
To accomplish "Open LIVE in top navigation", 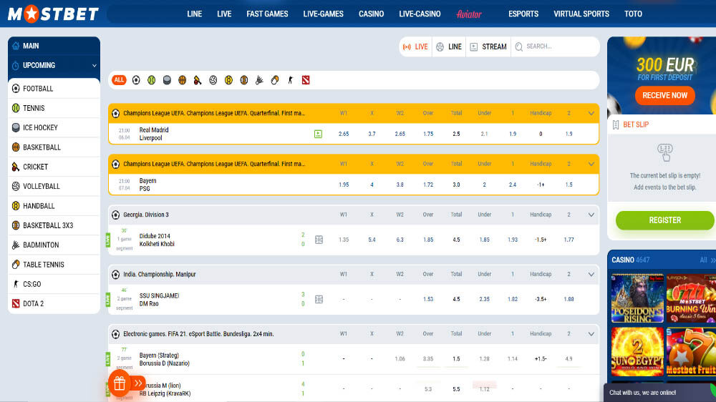I will [224, 14].
